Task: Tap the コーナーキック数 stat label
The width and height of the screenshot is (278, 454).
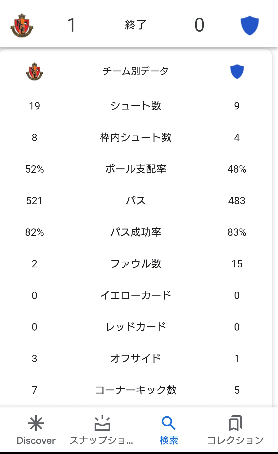Action: point(135,390)
